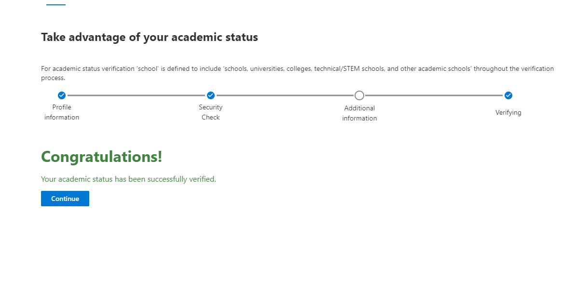Image resolution: width=576 pixels, height=281 pixels.
Task: Click the blue tab underline at page top
Action: (56, 5)
